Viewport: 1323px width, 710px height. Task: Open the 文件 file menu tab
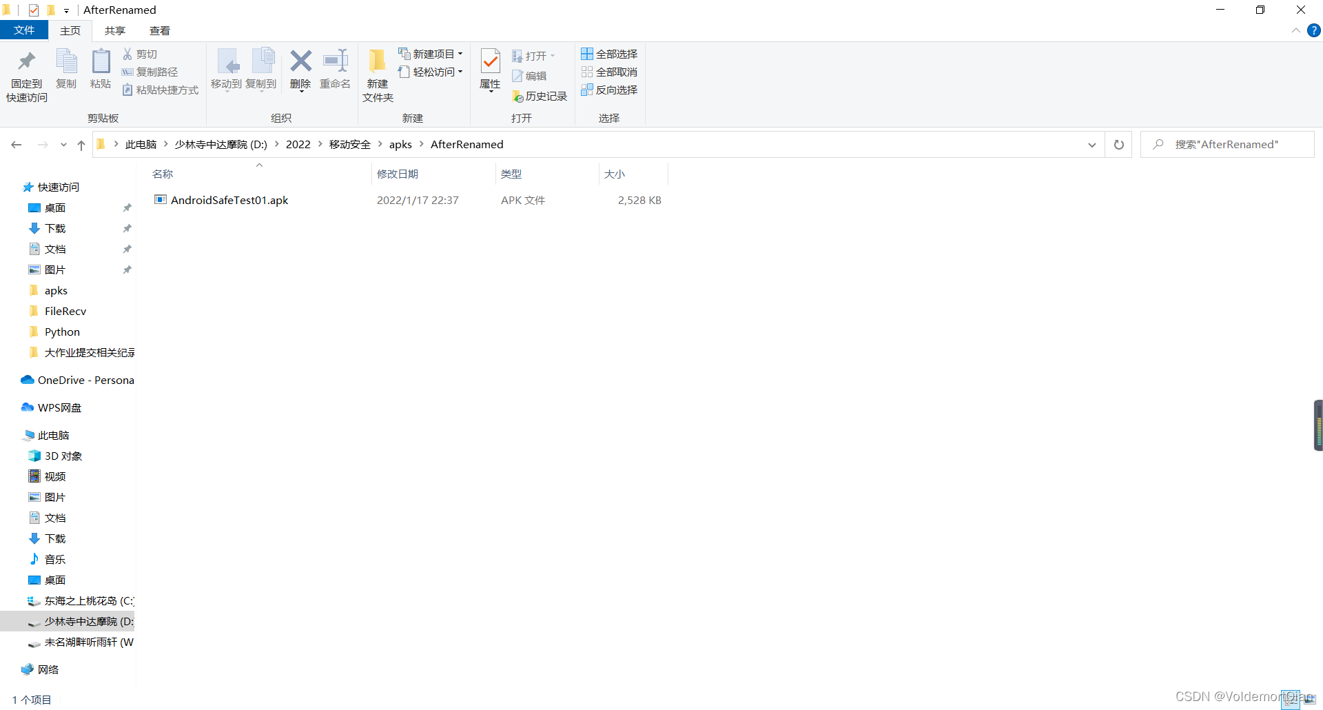(24, 30)
